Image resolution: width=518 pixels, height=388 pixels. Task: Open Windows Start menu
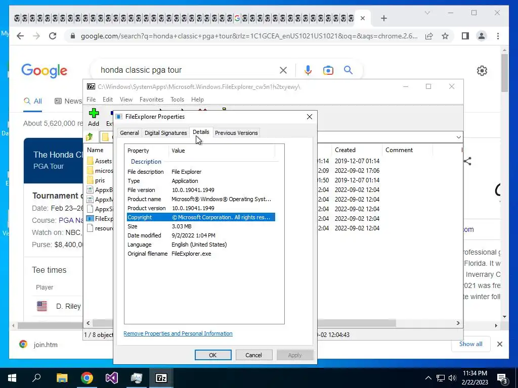[x=12, y=378]
